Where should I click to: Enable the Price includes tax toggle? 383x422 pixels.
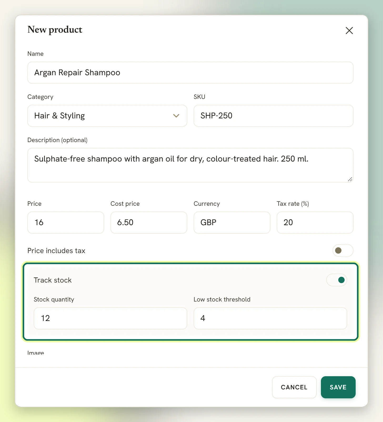coord(343,250)
